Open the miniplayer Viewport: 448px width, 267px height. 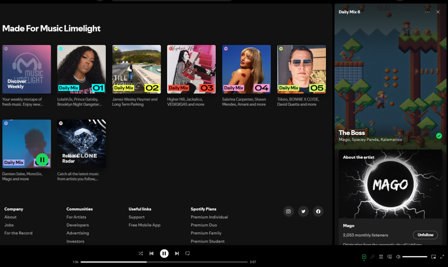tap(434, 257)
